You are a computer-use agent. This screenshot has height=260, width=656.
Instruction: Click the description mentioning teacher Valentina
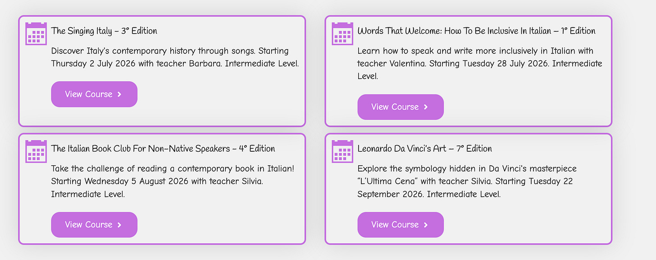[x=480, y=63]
